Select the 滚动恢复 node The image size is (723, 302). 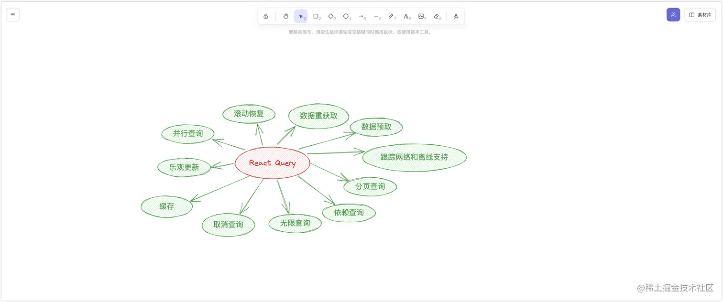(249, 114)
